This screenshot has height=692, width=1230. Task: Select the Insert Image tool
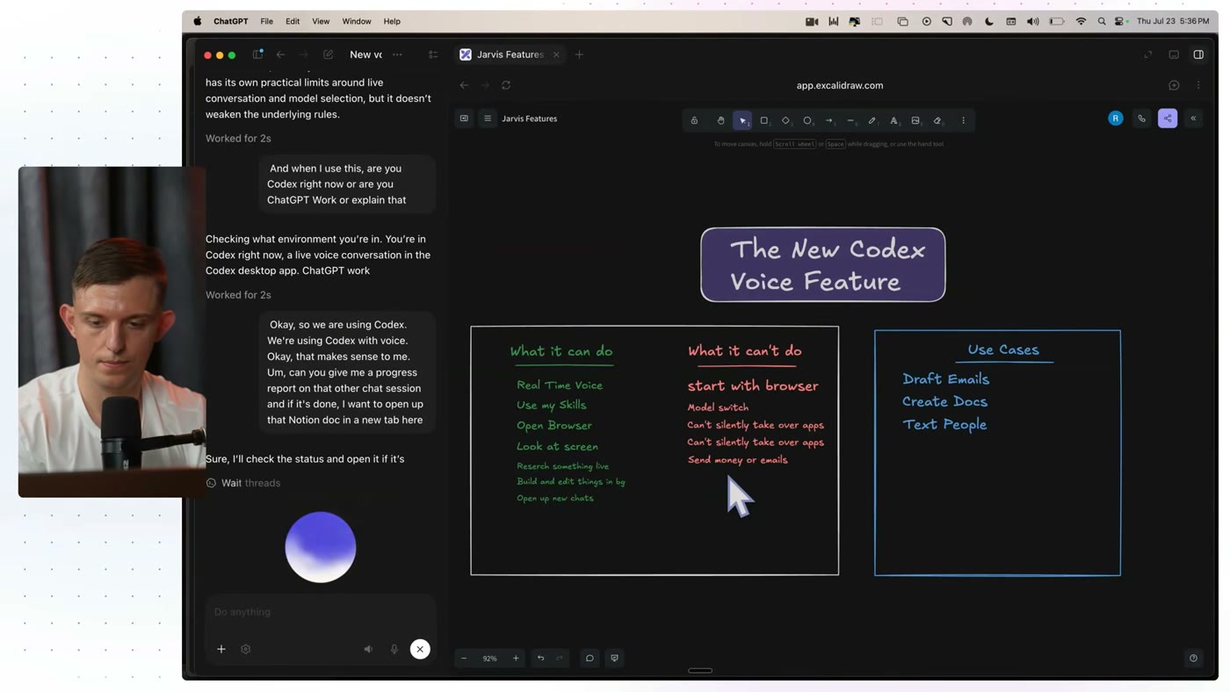coord(915,120)
